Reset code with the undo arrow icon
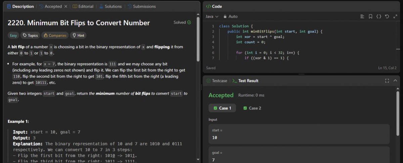 (x=387, y=16)
